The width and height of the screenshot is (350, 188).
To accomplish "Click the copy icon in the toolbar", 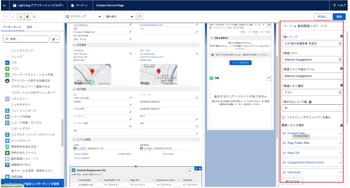I will click(27, 16).
